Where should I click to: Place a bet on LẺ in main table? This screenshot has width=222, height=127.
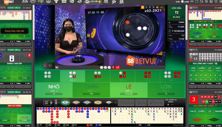[129, 90]
